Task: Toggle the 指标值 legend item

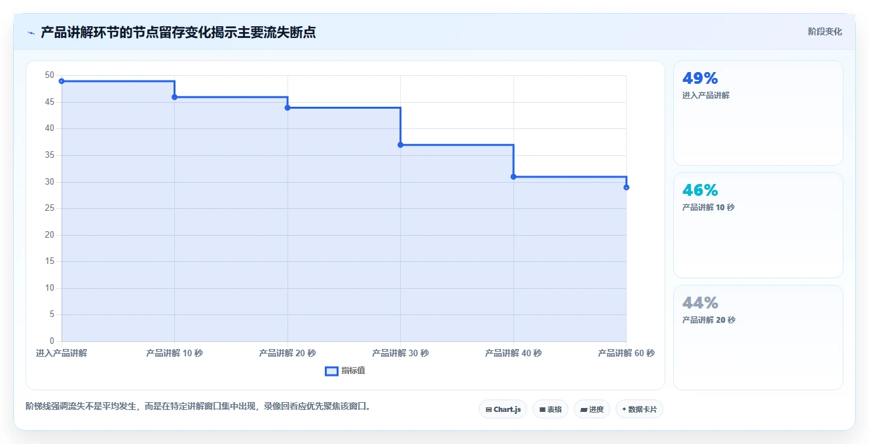Action: [x=345, y=371]
